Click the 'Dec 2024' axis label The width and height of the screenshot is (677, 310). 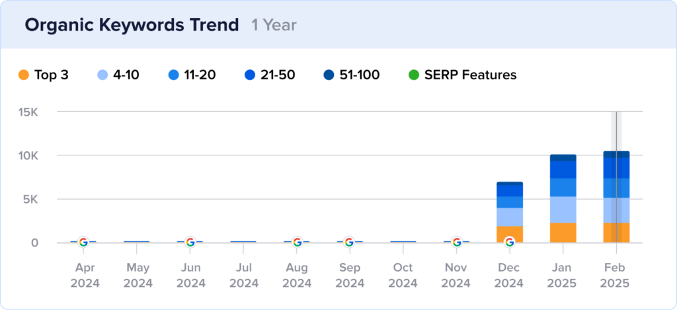510,276
